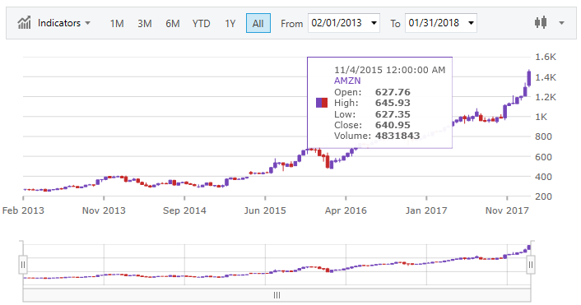Click the Indicators chart icon

[x=24, y=23]
